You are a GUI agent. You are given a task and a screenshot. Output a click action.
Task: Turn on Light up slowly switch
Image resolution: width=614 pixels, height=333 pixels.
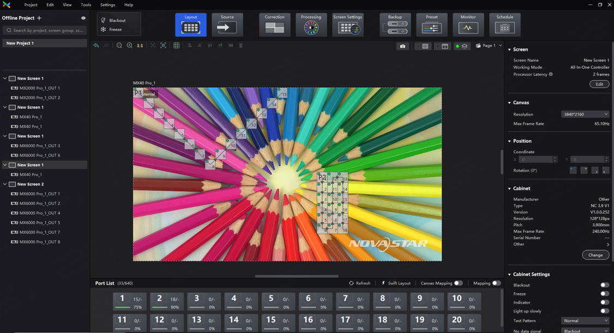coord(605,311)
